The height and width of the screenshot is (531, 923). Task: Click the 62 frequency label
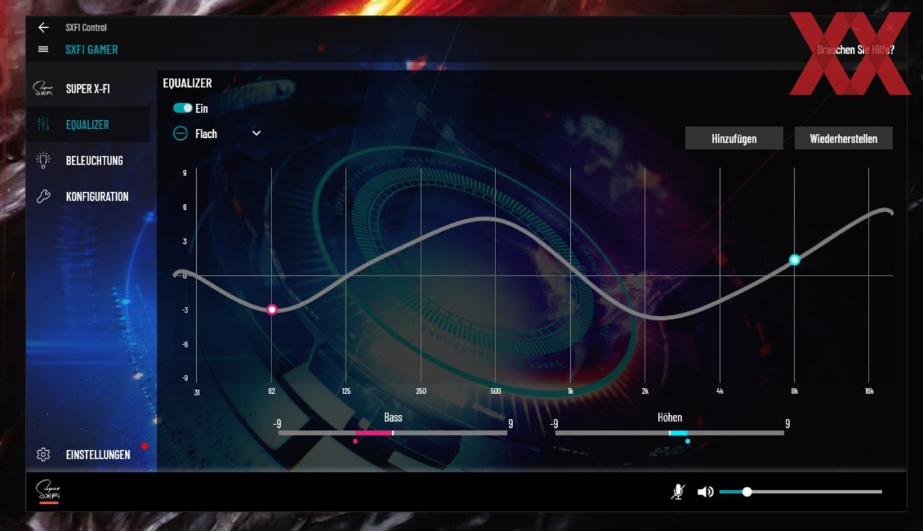pyautogui.click(x=271, y=391)
